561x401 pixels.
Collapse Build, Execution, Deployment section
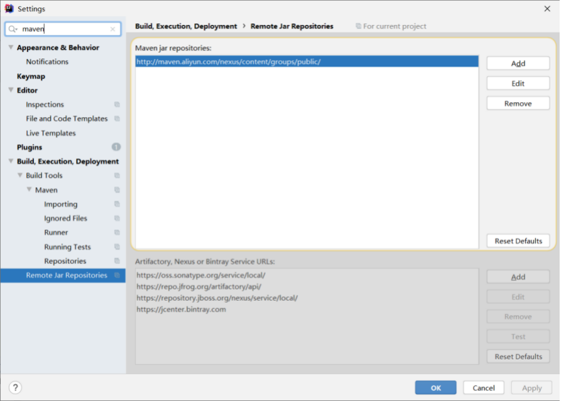point(11,161)
